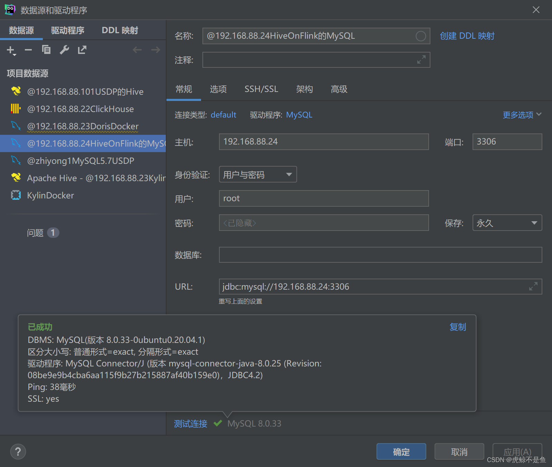Select @192.168.88.101USDP的Hive data source

83,91
